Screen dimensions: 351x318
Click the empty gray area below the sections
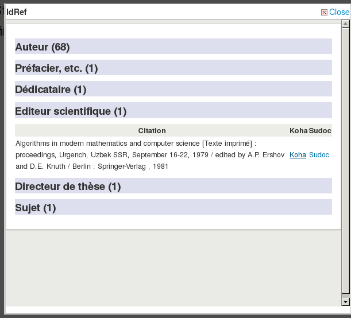pyautogui.click(x=172, y=264)
